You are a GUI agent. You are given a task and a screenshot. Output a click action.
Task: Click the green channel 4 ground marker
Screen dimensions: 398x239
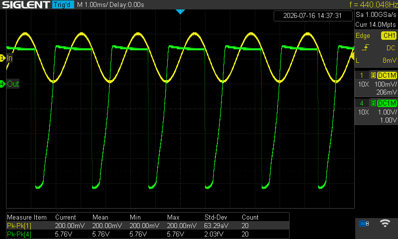[x=2, y=84]
